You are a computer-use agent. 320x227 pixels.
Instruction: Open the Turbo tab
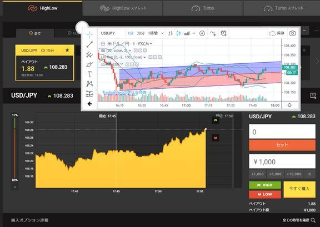203,8
